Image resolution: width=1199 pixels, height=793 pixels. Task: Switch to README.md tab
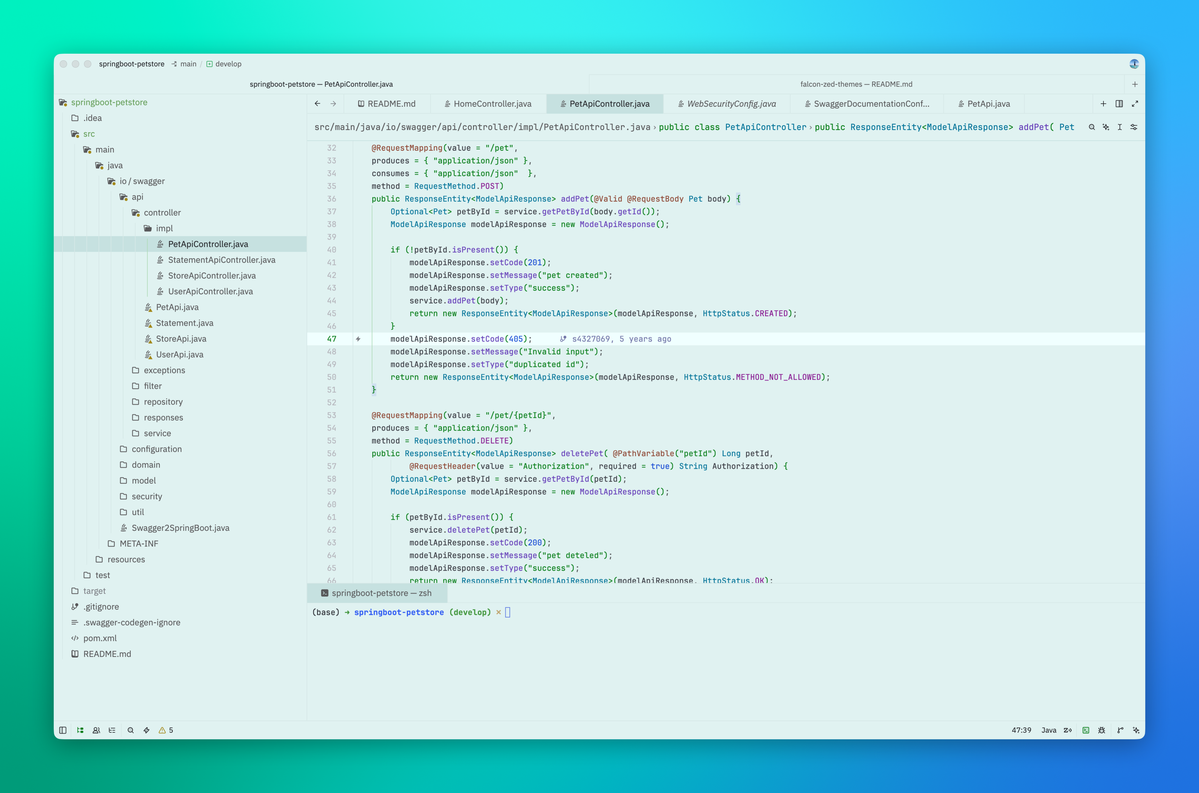click(387, 104)
